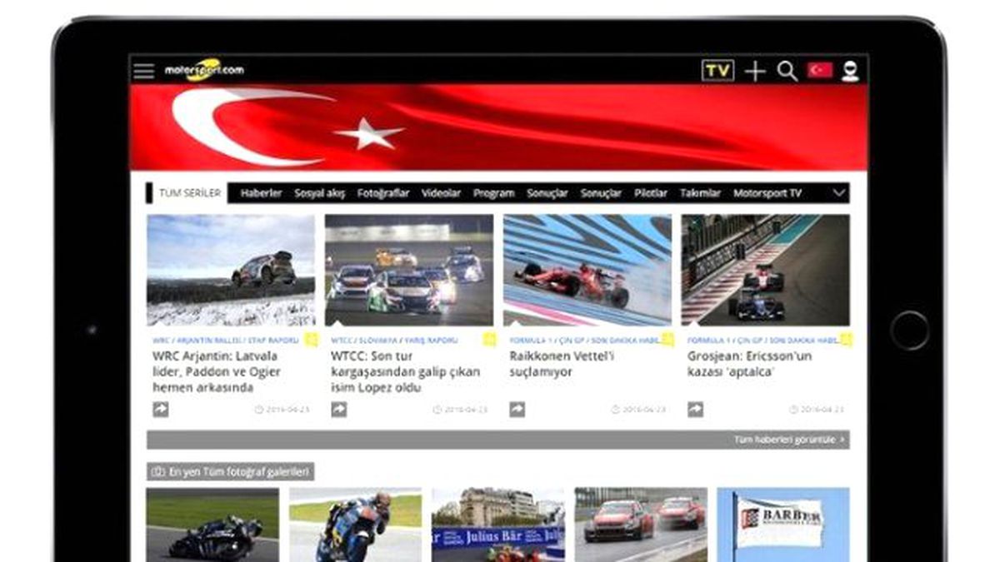Open search with the magnifier icon

tap(787, 71)
